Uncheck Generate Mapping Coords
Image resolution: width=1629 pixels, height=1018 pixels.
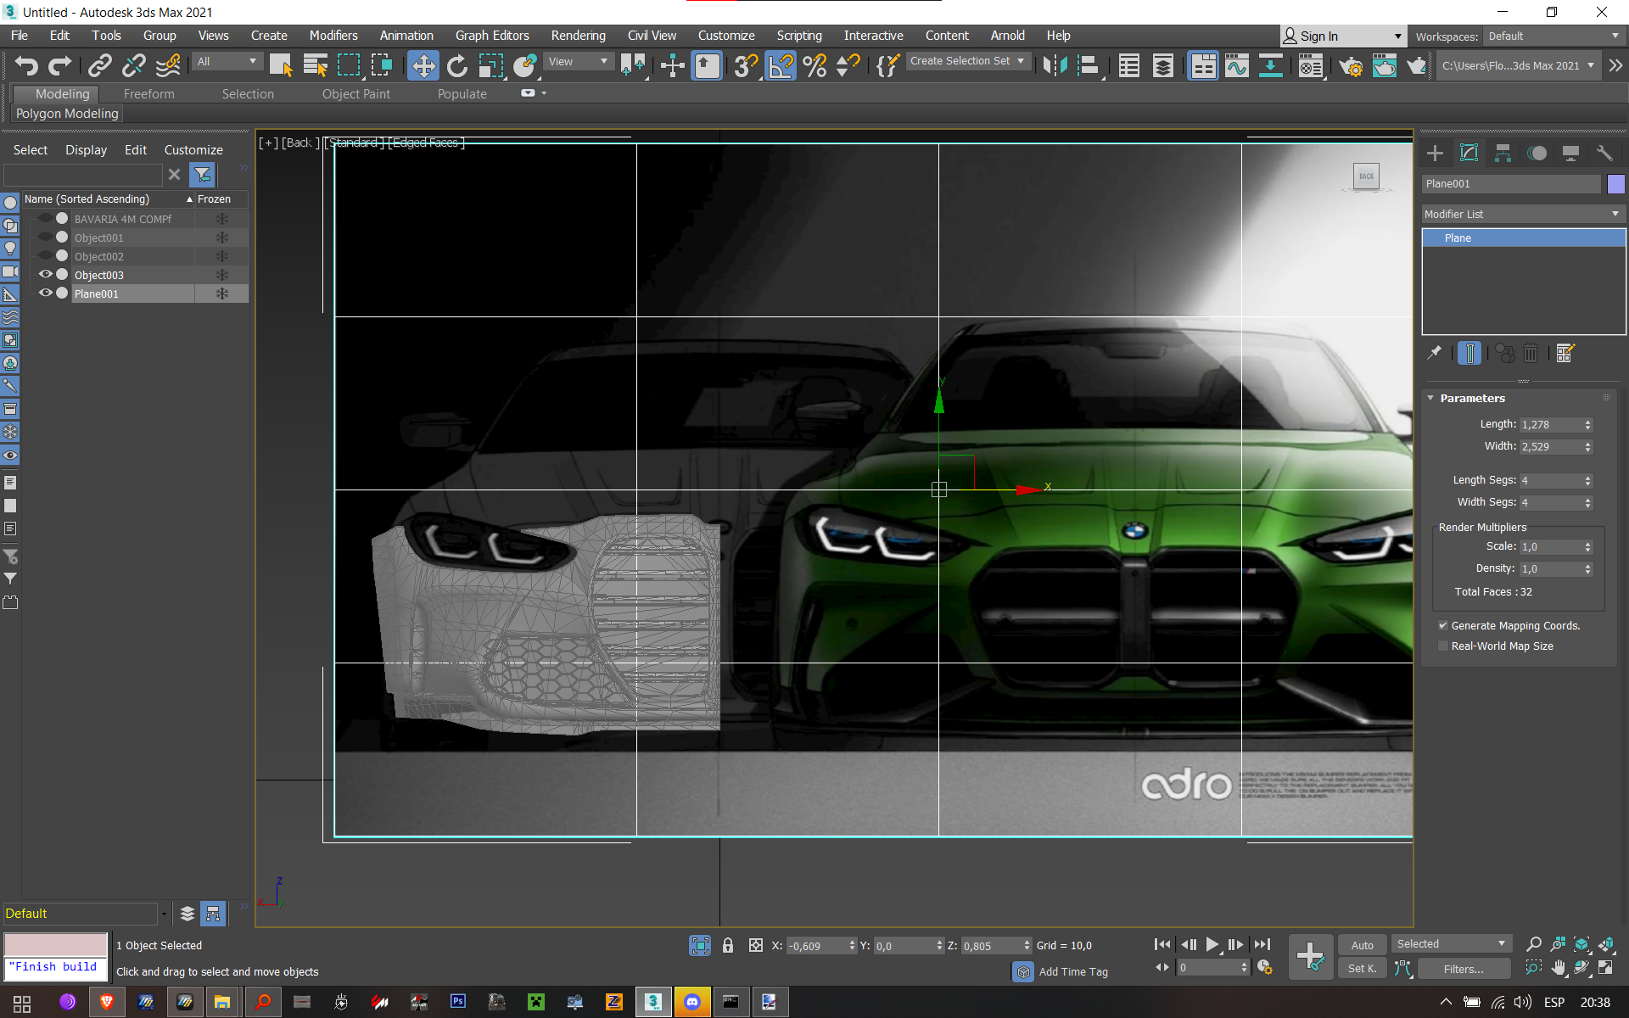point(1443,625)
